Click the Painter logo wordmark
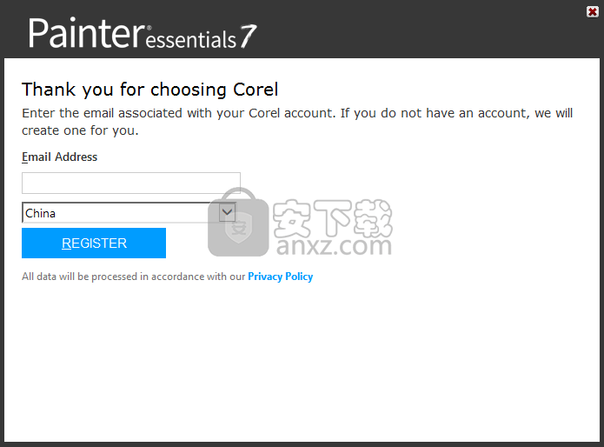 (87, 34)
